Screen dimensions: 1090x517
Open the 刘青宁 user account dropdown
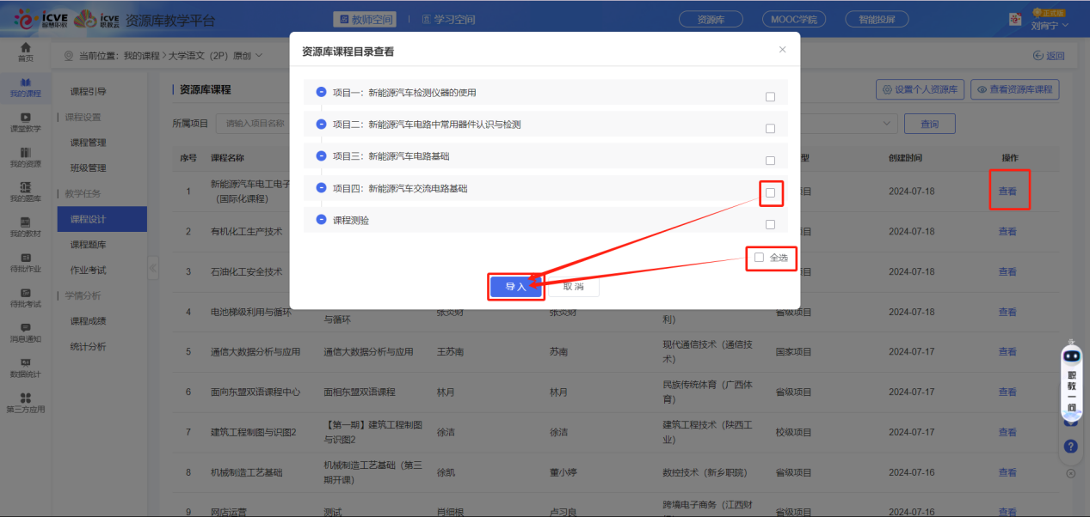point(1049,26)
